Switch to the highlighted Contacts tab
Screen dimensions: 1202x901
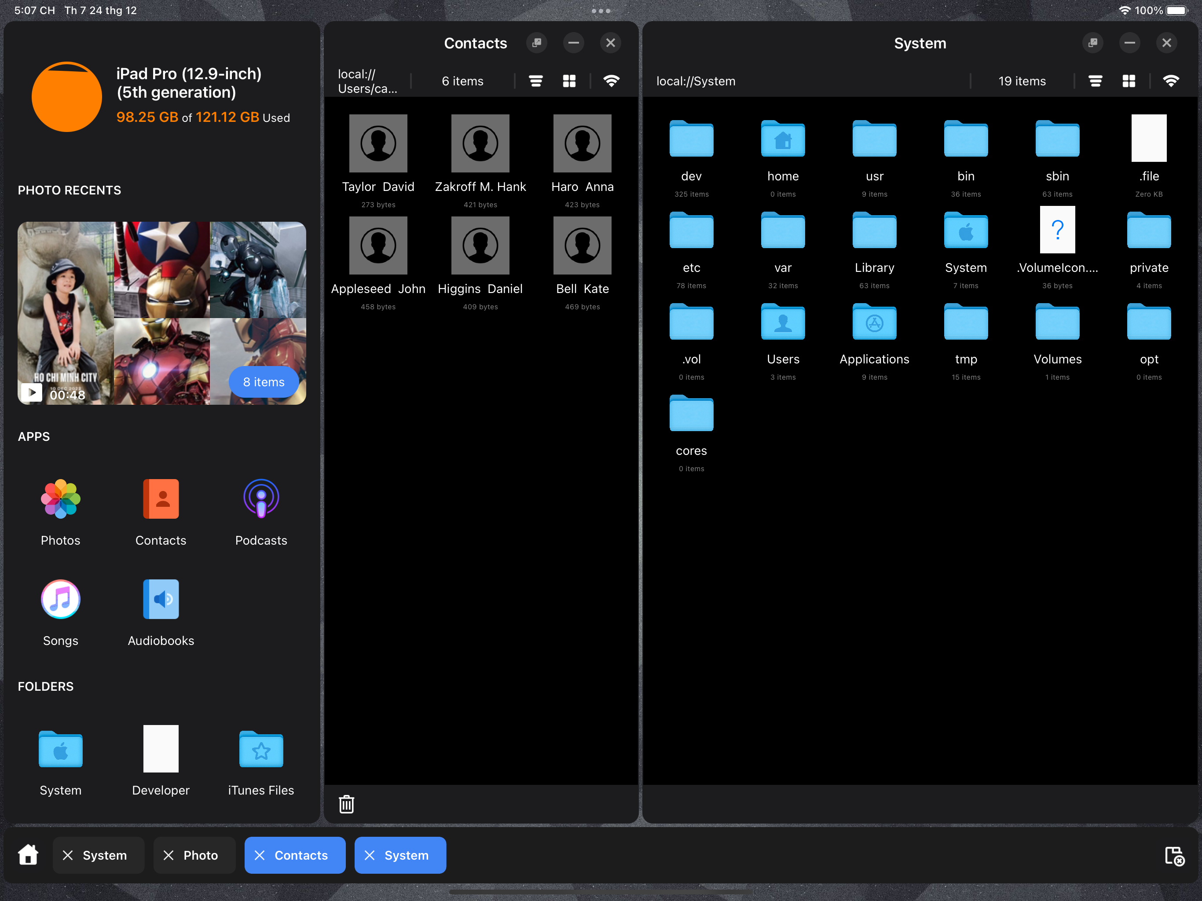[x=295, y=855]
